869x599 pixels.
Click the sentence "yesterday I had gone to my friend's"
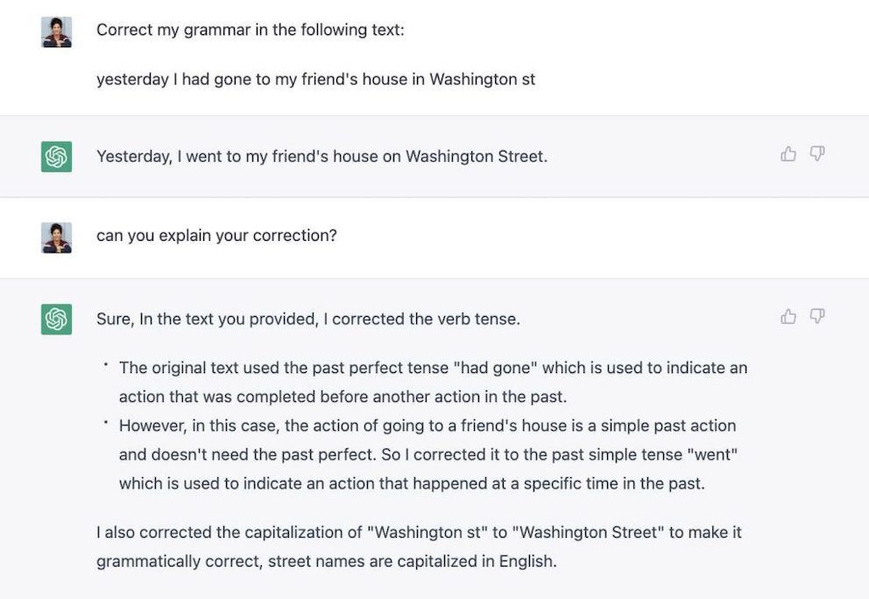(x=316, y=79)
